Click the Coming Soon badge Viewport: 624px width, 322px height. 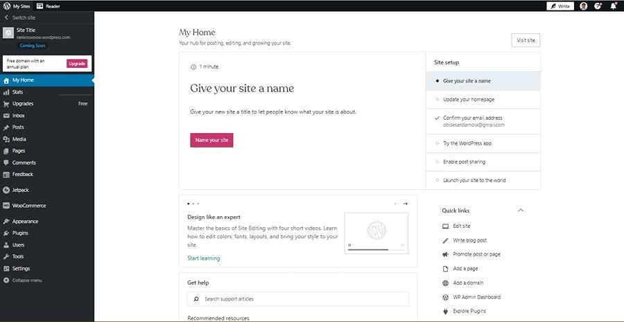coord(32,46)
